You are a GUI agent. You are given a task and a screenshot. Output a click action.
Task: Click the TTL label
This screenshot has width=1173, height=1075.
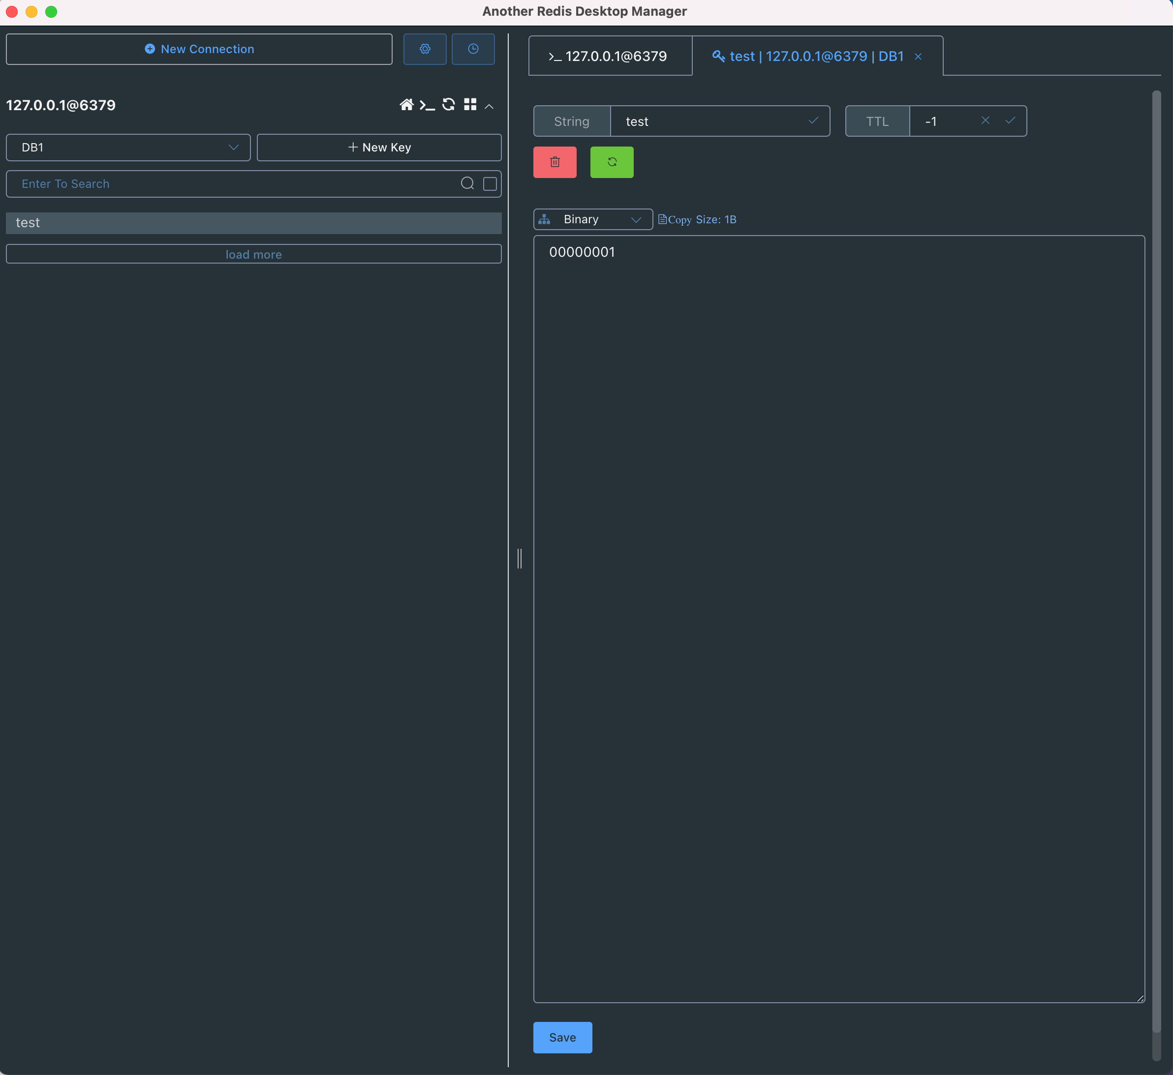[877, 121]
